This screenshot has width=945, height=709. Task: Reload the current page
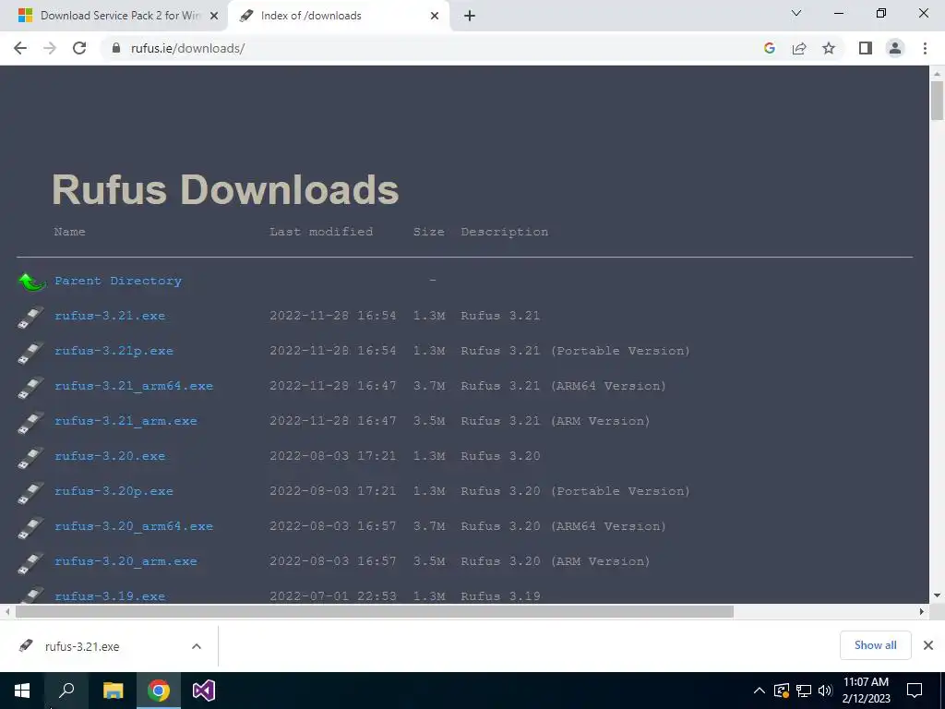point(79,48)
